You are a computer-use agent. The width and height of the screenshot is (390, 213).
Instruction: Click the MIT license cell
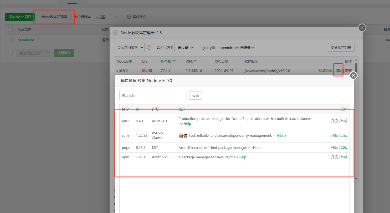click(155, 148)
